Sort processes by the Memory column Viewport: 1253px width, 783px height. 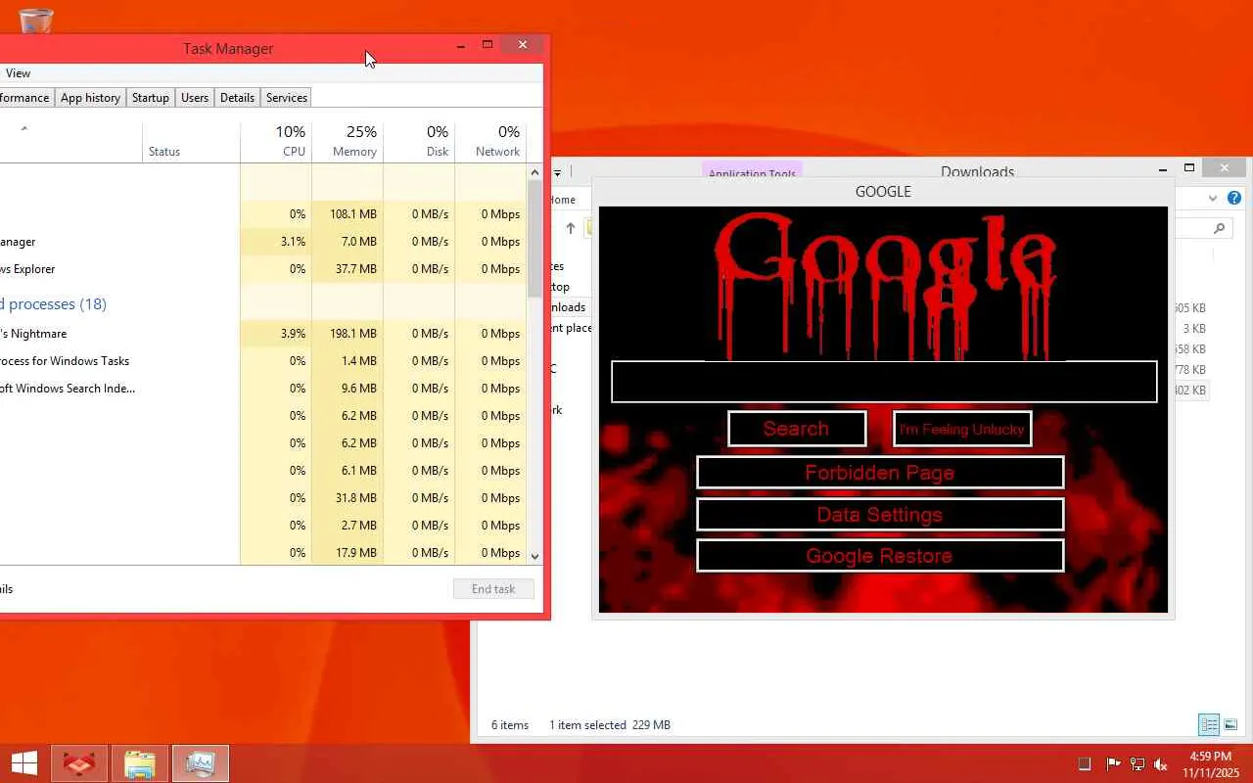click(x=348, y=141)
